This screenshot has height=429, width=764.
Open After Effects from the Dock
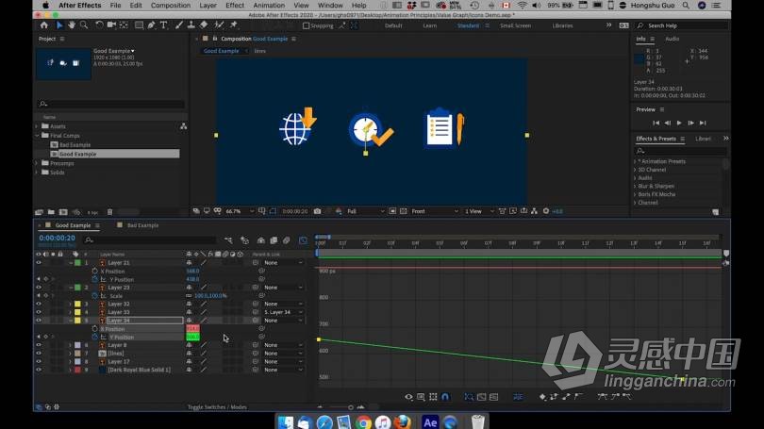430,422
